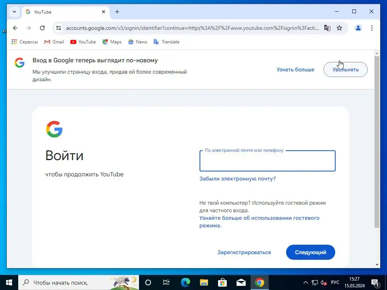Launch Microsoft Edge from taskbar
The image size is (387, 290).
coord(185,282)
